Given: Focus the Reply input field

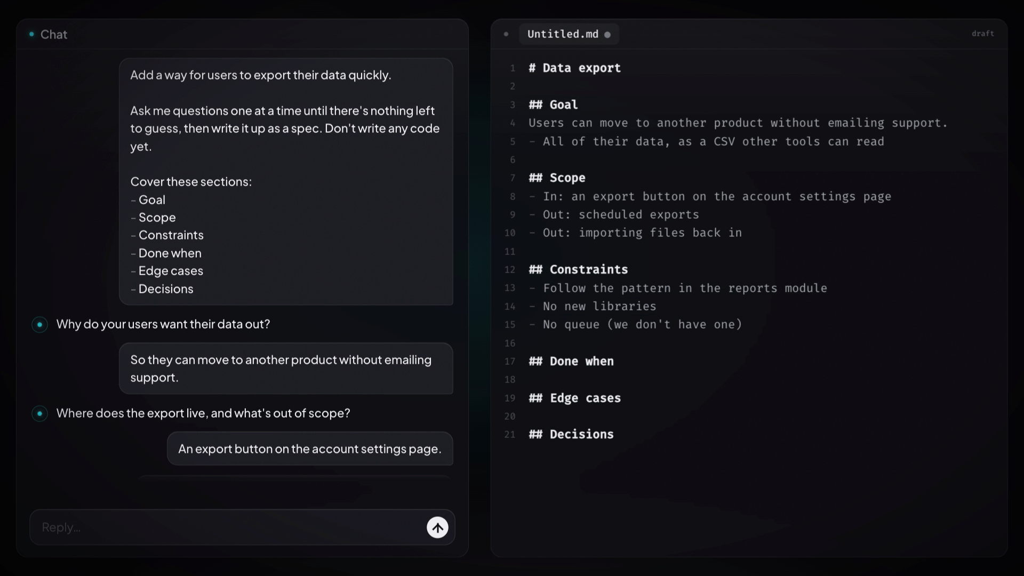Looking at the screenshot, I should click(242, 527).
